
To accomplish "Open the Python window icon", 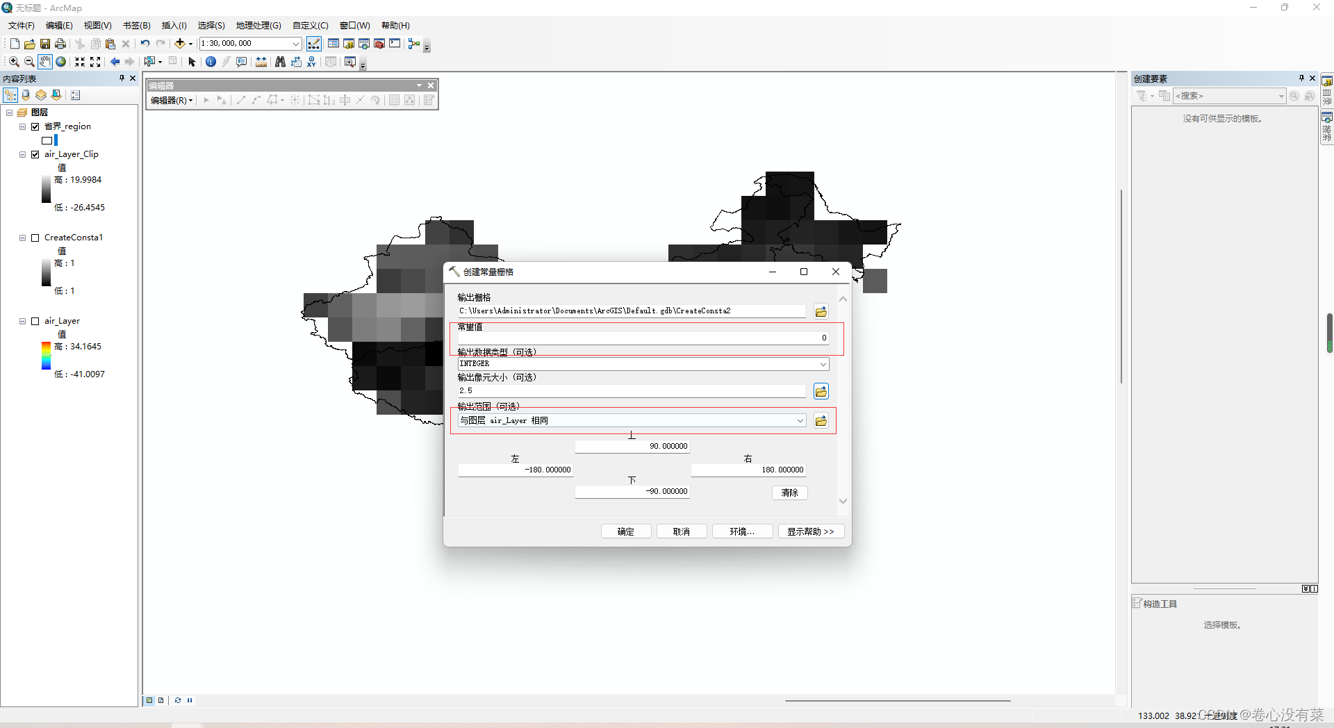I will 395,44.
